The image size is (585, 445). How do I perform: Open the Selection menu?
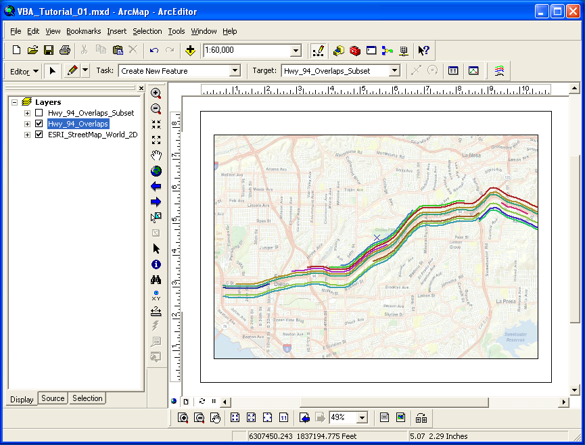point(147,31)
